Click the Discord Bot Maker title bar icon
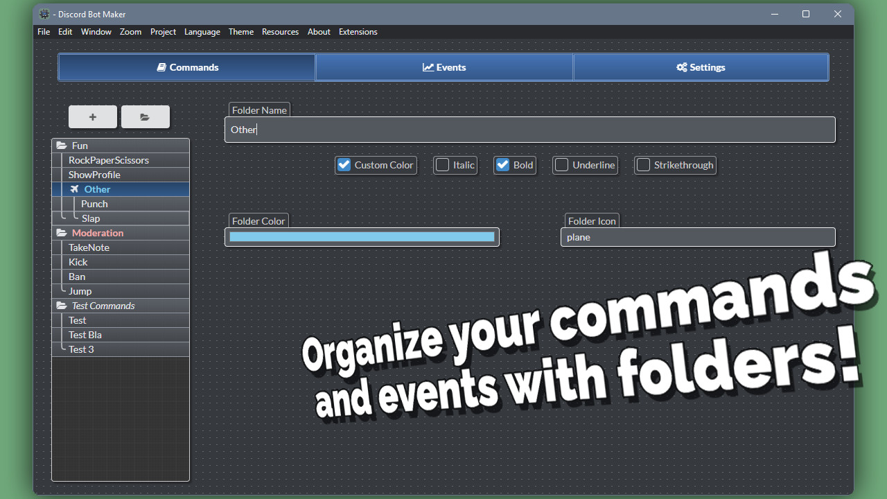 (x=44, y=14)
